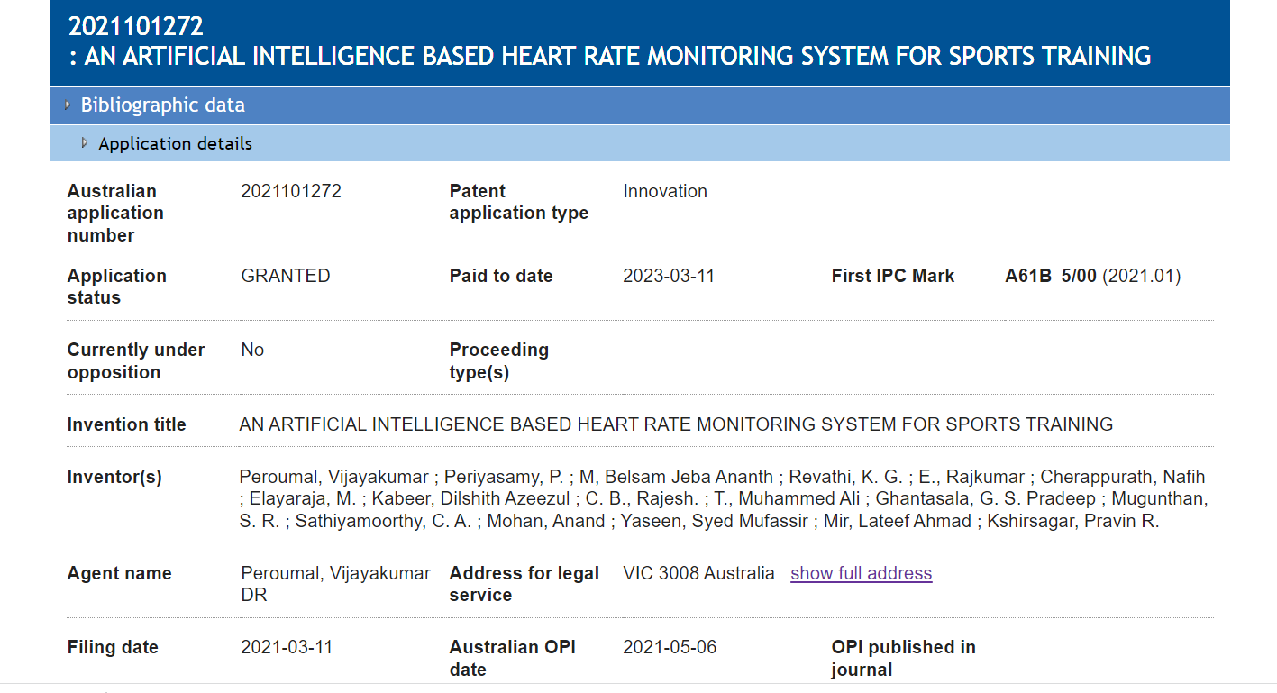Click the A61B 5/00 IPC mark

pos(1051,276)
